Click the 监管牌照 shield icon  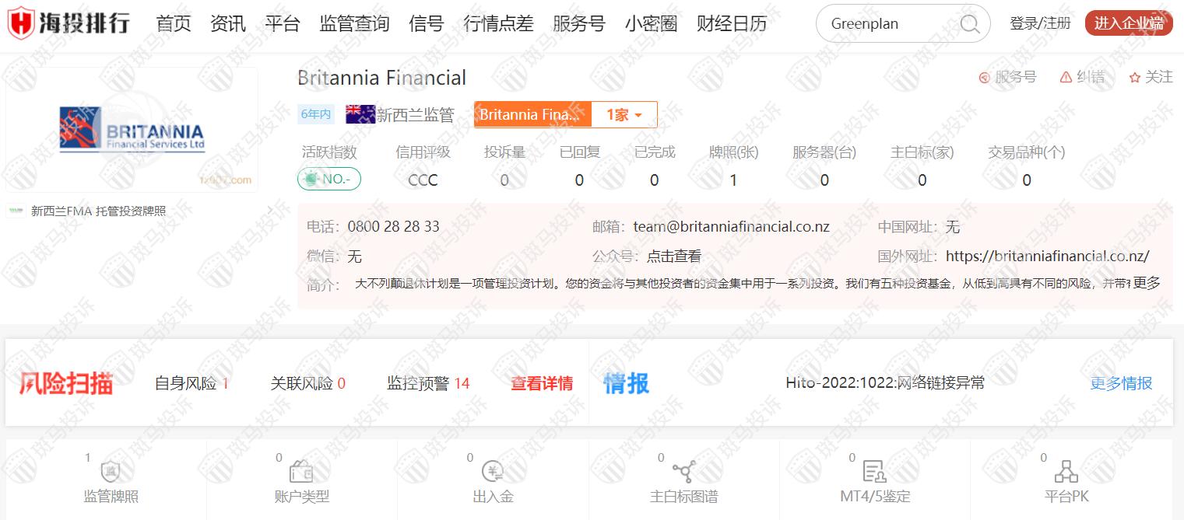111,472
